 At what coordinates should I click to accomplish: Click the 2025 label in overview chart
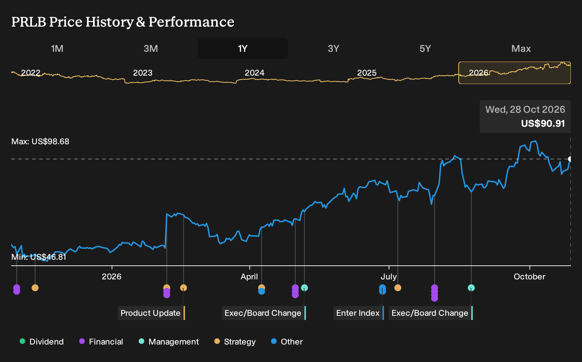367,73
